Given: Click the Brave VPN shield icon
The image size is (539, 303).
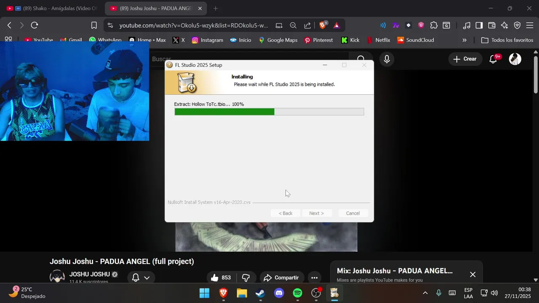Looking at the screenshot, I should 517,25.
